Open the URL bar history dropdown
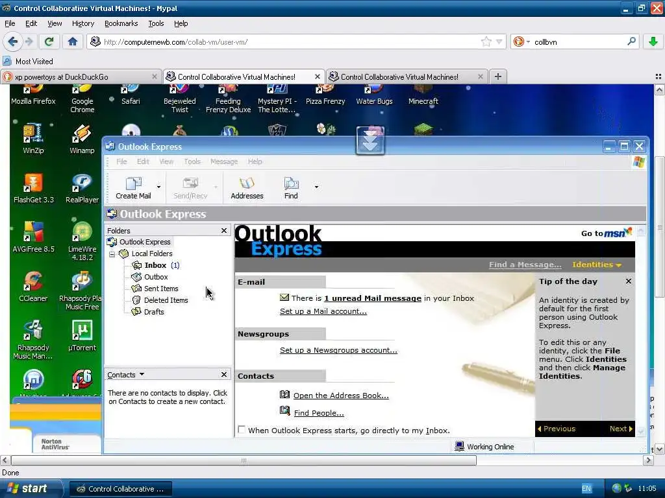 pyautogui.click(x=499, y=41)
